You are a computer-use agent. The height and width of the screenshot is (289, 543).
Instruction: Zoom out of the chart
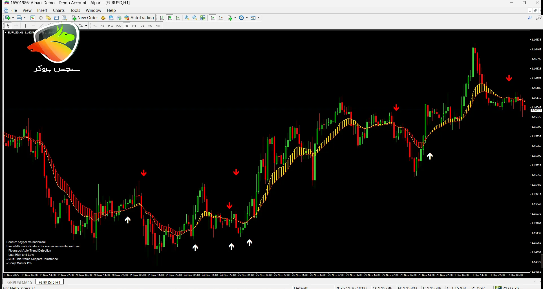coord(195,18)
